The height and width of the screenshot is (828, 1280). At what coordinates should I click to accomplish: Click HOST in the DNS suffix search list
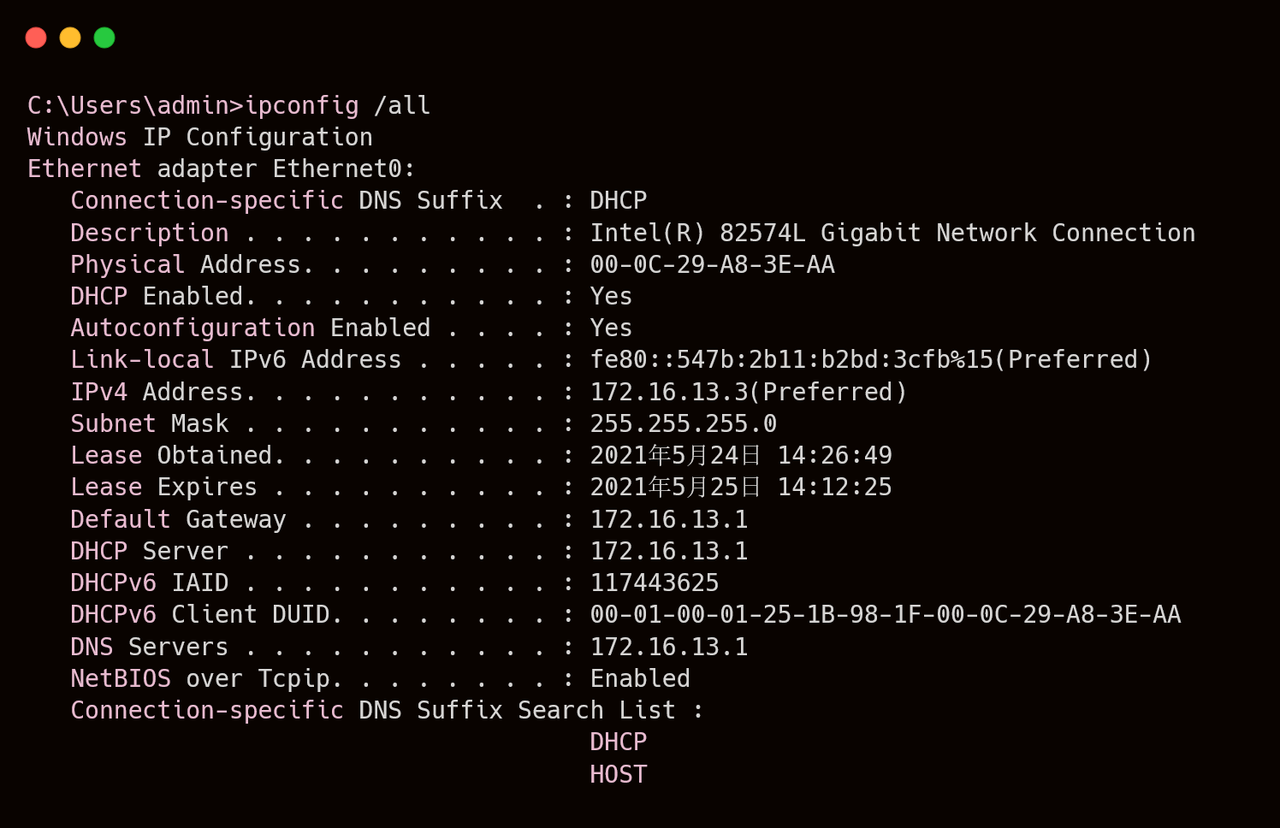pyautogui.click(x=619, y=774)
